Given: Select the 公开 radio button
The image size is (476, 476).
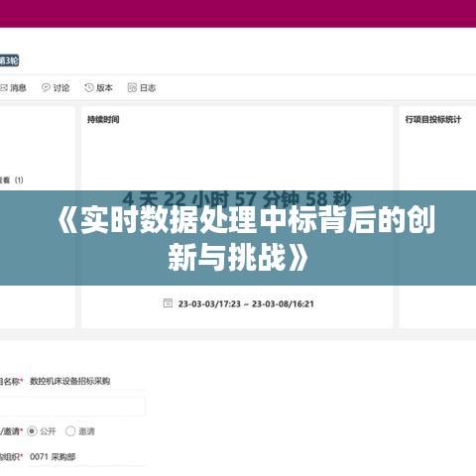Looking at the screenshot, I should 32,431.
